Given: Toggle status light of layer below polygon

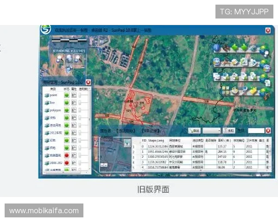Looking at the screenshot, I should tap(67, 118).
